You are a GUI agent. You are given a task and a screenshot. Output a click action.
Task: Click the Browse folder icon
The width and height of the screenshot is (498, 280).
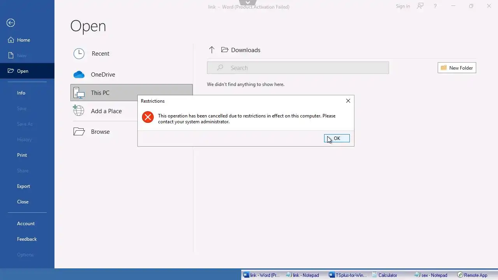[x=79, y=131]
